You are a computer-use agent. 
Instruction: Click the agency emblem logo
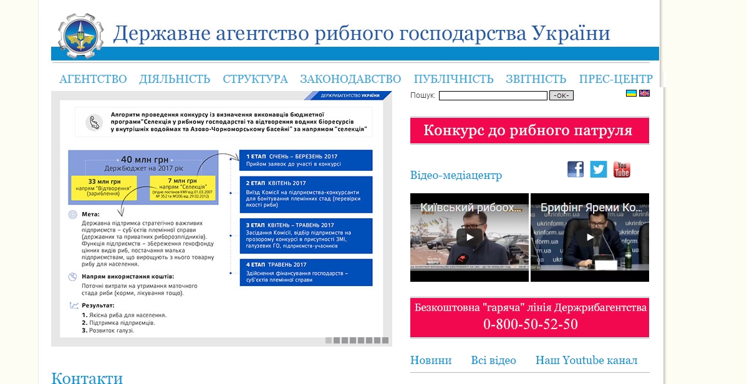click(80, 36)
